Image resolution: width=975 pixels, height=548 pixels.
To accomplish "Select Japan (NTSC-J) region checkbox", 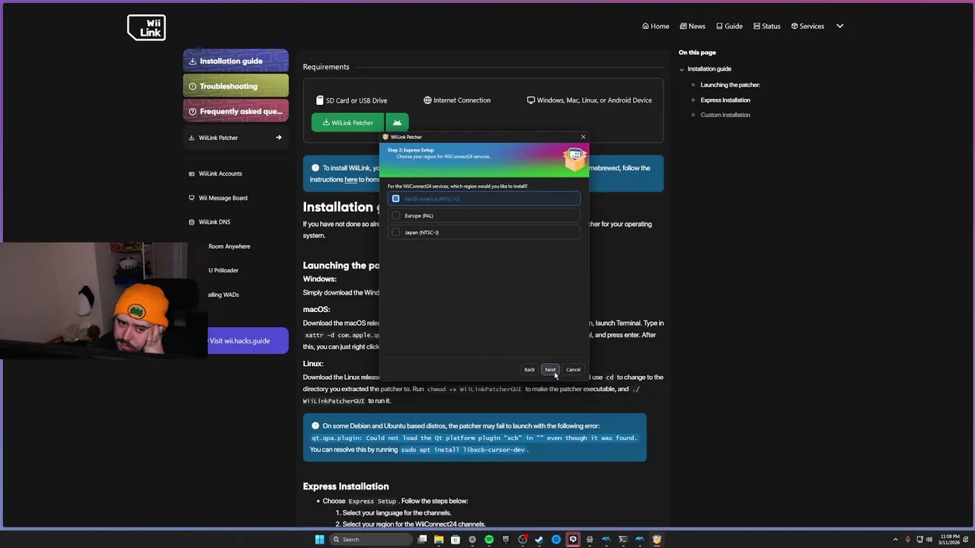I will [395, 232].
